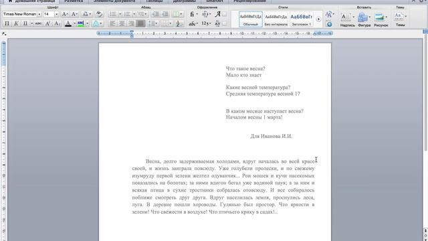Toggle superscript A² button
428x241 pixels.
point(47,23)
